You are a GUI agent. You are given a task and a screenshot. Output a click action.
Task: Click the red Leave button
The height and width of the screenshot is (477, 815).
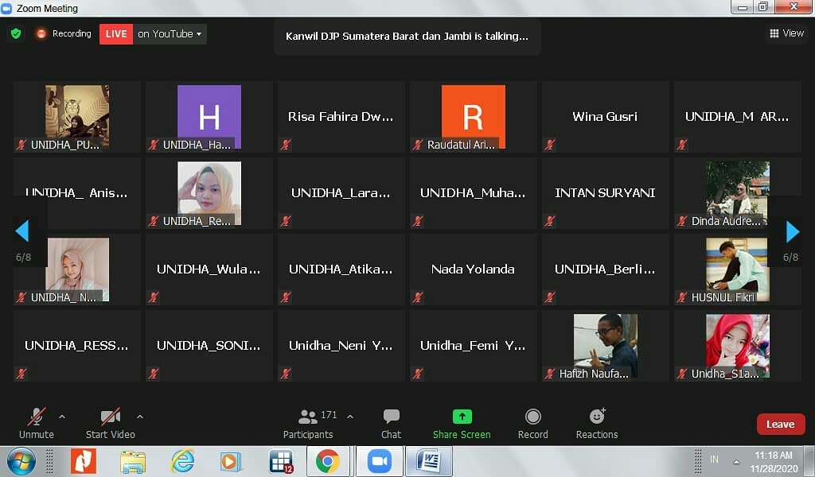tap(781, 424)
